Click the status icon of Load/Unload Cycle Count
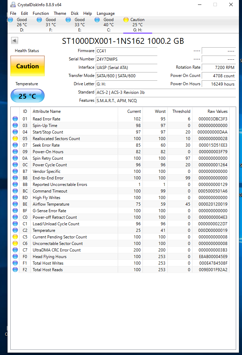Viewport: 242px width, 355px height. pyautogui.click(x=15, y=224)
